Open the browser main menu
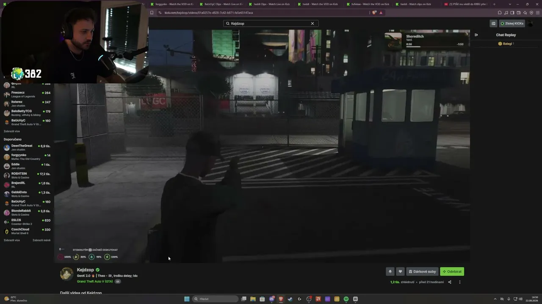 [x=538, y=13]
